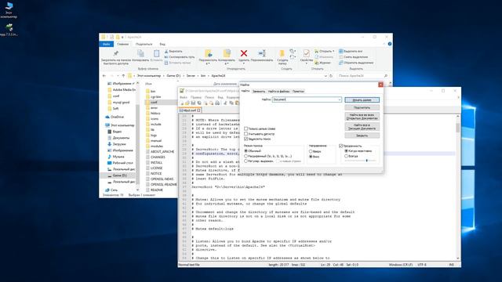Click the New file icon in Notepad++ toolbar
The image size is (502, 282).
[x=181, y=103]
